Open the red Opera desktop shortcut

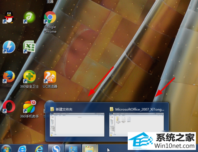pos(9,107)
